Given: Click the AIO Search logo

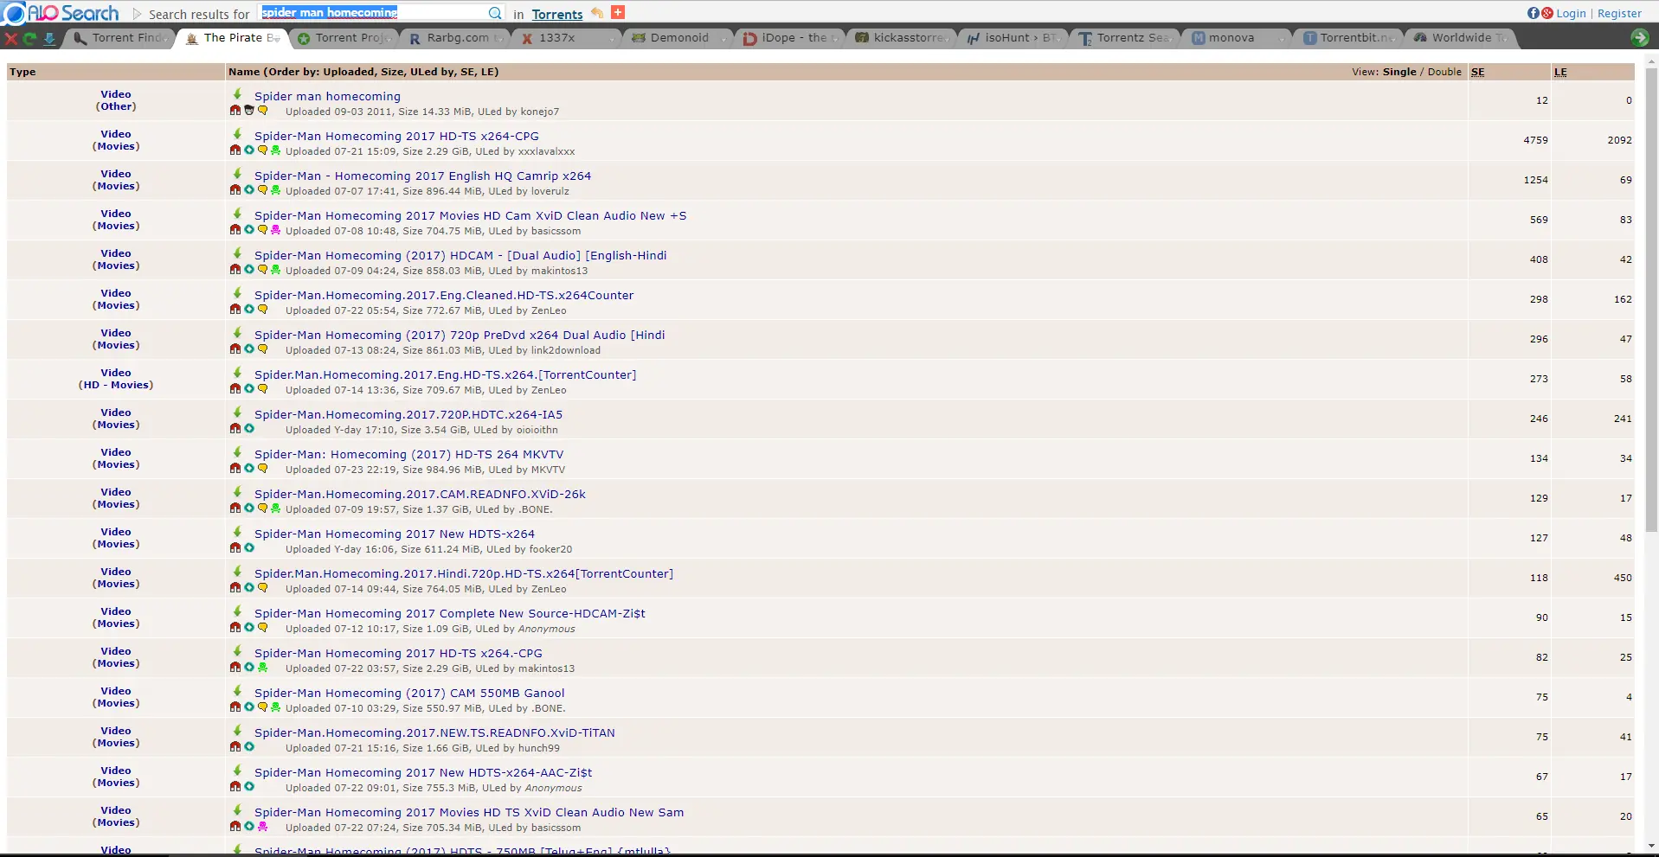Looking at the screenshot, I should [x=61, y=13].
